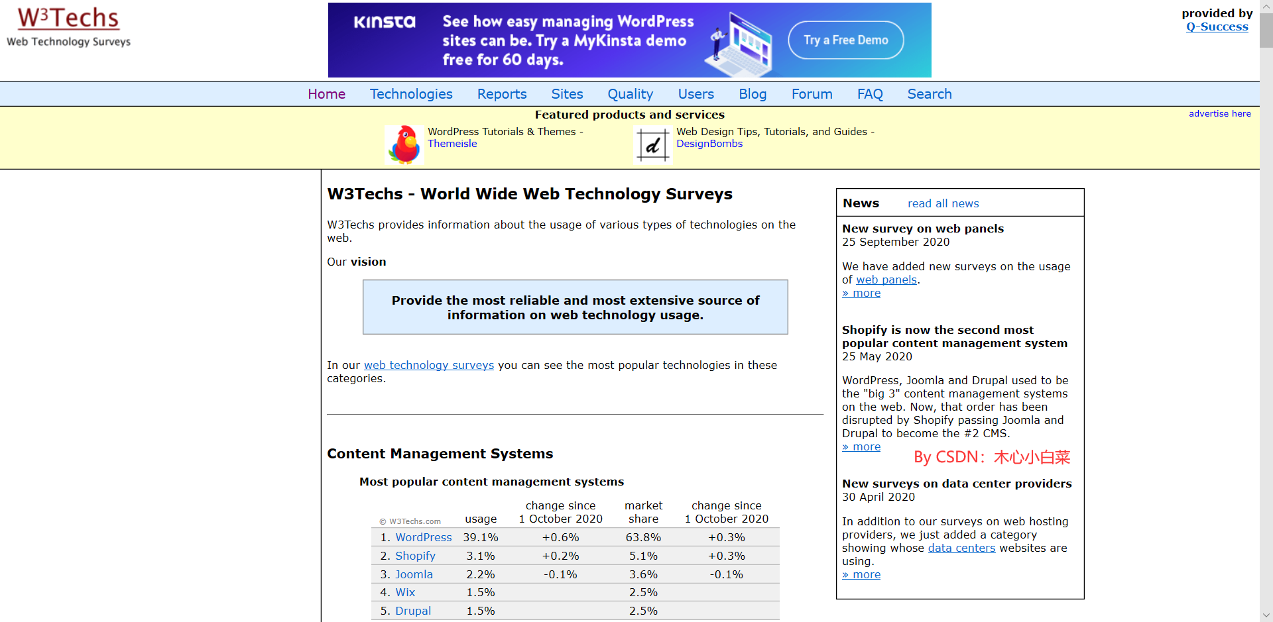
Task: Open the web technology surveys link
Action: point(429,365)
